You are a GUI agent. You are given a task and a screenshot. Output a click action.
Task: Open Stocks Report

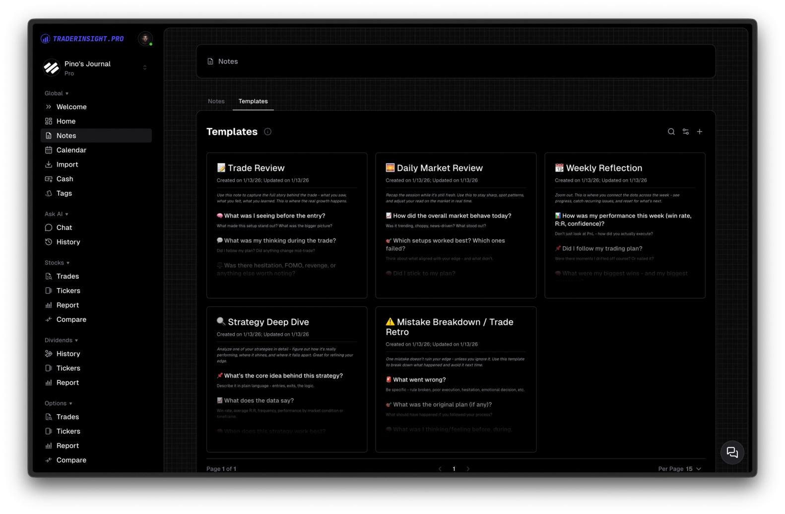point(96,305)
